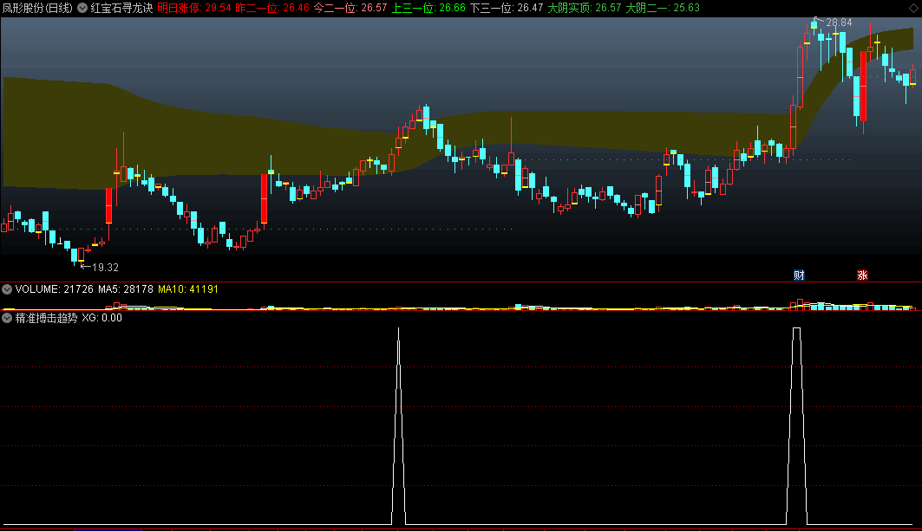This screenshot has width=922, height=531.
Task: Click the 今二一位: 26.57 value
Action: [350, 8]
